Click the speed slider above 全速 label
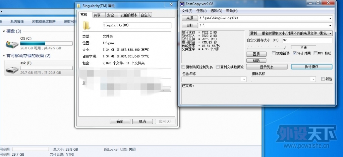The width and height of the screenshot is (343, 157). coord(267,48)
